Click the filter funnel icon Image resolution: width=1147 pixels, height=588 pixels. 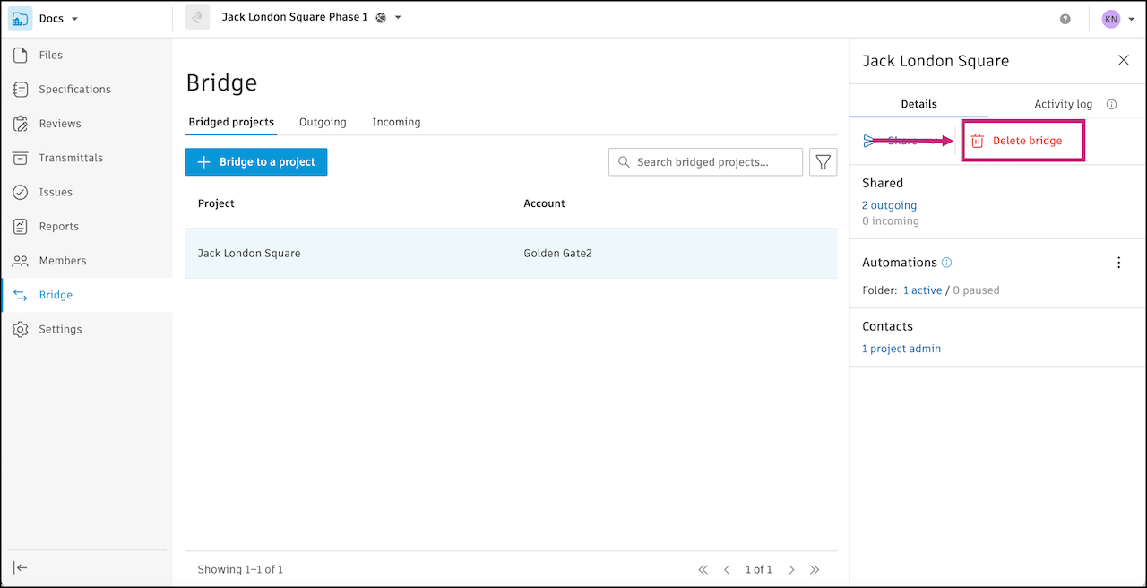click(x=823, y=162)
